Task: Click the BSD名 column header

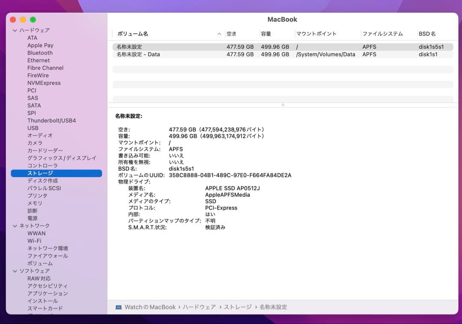Action: click(427, 34)
